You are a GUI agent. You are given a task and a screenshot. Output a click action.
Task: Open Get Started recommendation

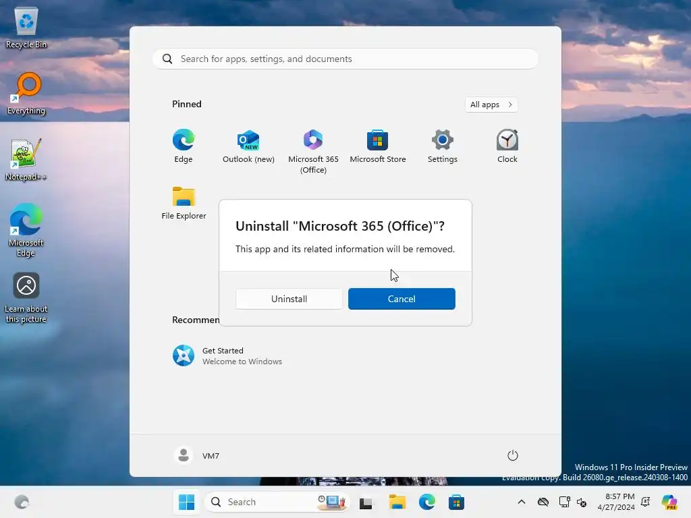pyautogui.click(x=227, y=355)
